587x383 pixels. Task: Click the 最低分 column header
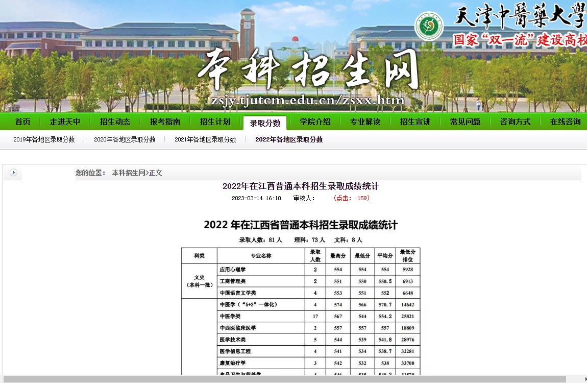362,256
